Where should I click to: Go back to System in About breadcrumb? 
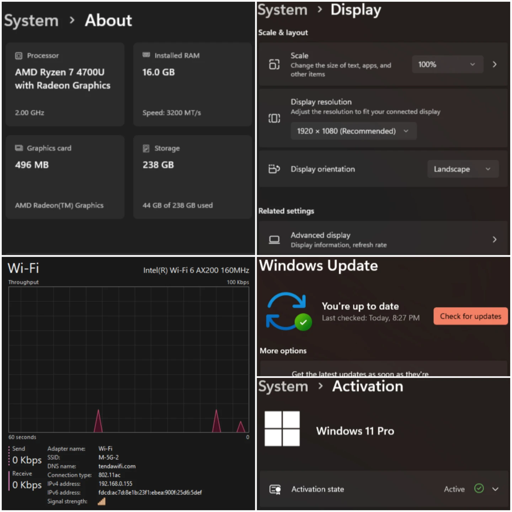(x=31, y=21)
